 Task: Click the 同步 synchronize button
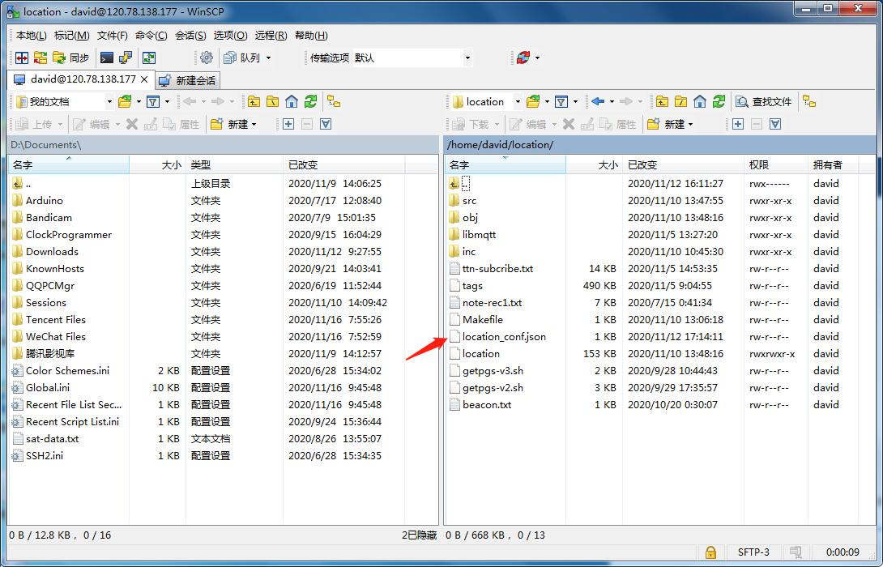click(71, 58)
